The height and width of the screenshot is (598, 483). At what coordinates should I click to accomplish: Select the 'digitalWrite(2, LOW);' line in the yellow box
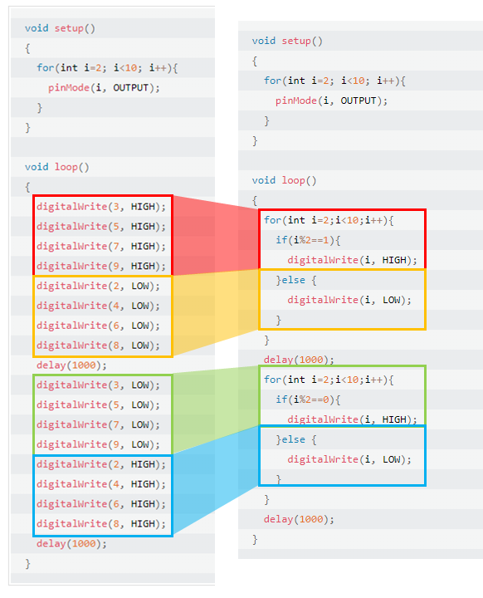coord(98,286)
